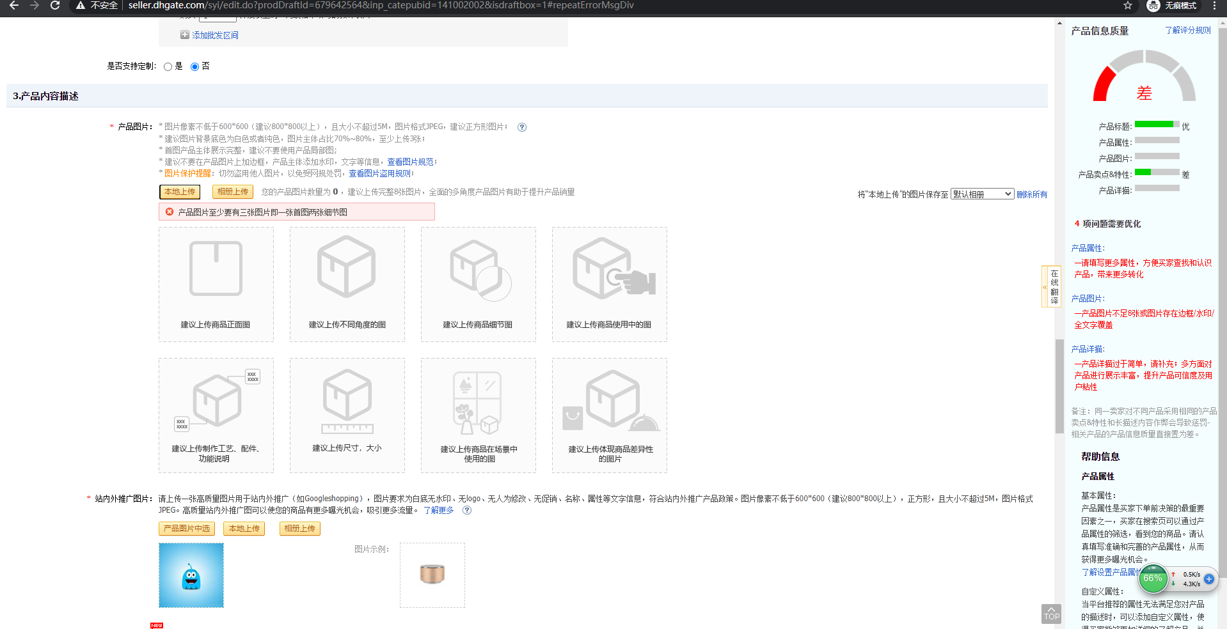Expand the 在线翻译 side panel
Screen dimensions: 1227x629
(1050, 286)
